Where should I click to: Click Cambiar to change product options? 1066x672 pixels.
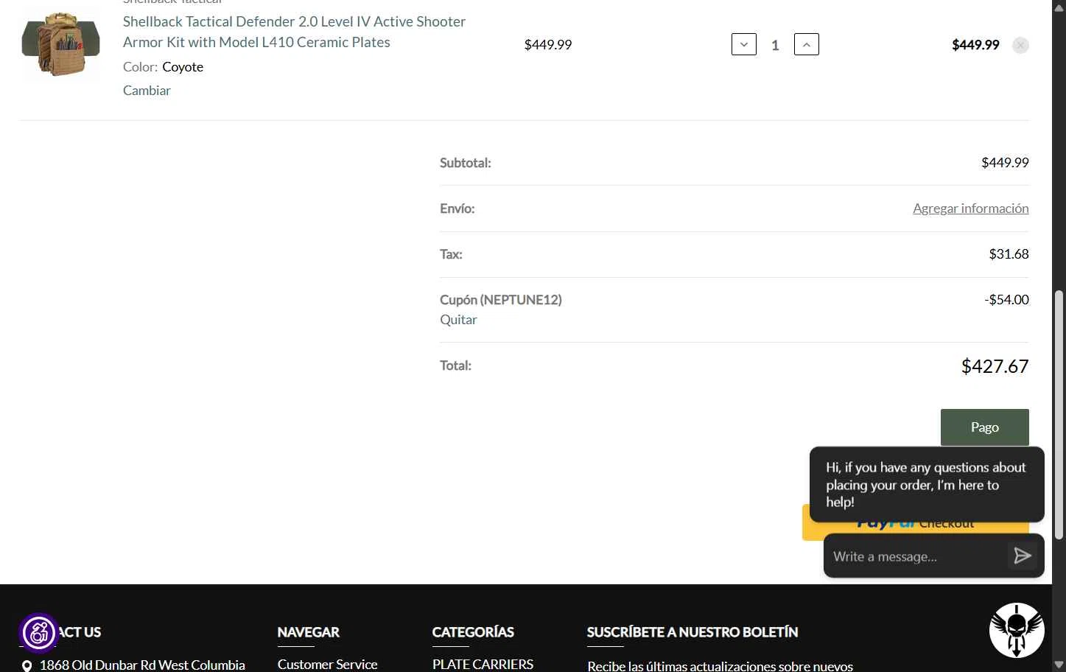[x=147, y=91]
